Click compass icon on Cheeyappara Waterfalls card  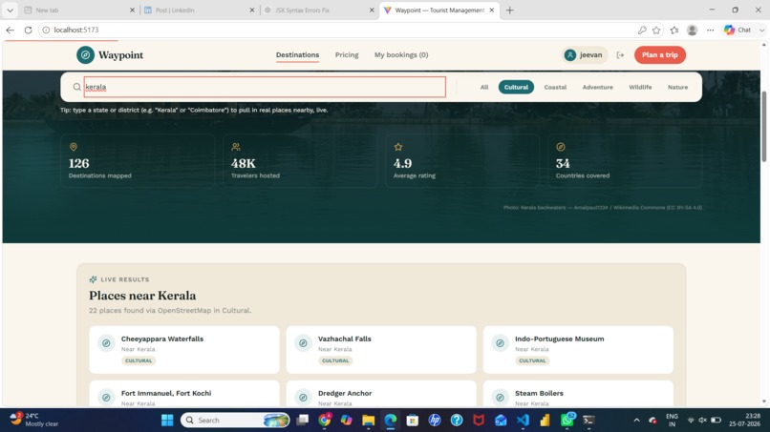click(x=106, y=343)
